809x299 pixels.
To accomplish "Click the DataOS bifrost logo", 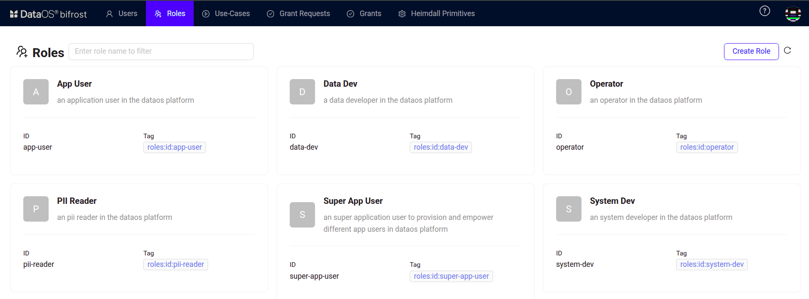I will (48, 14).
